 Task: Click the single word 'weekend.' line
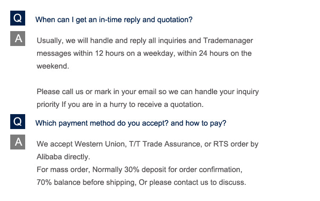coord(53,66)
